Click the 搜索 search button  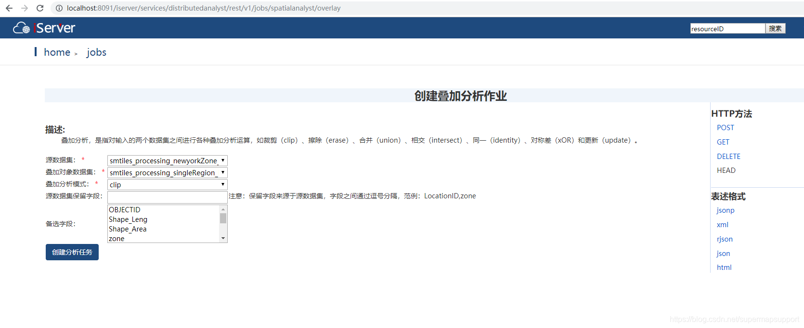775,28
